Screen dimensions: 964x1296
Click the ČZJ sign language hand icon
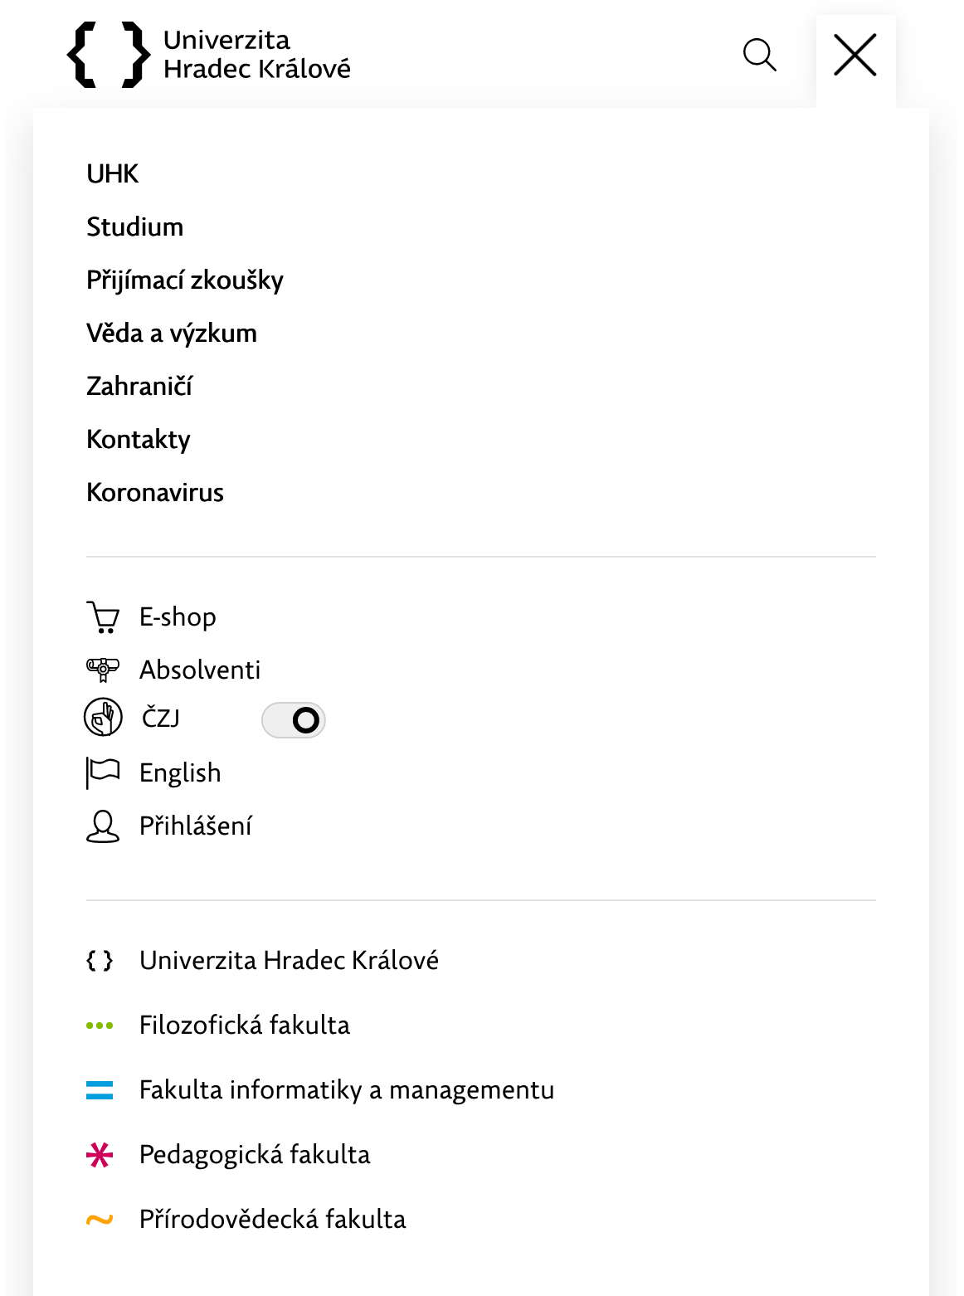click(x=103, y=717)
